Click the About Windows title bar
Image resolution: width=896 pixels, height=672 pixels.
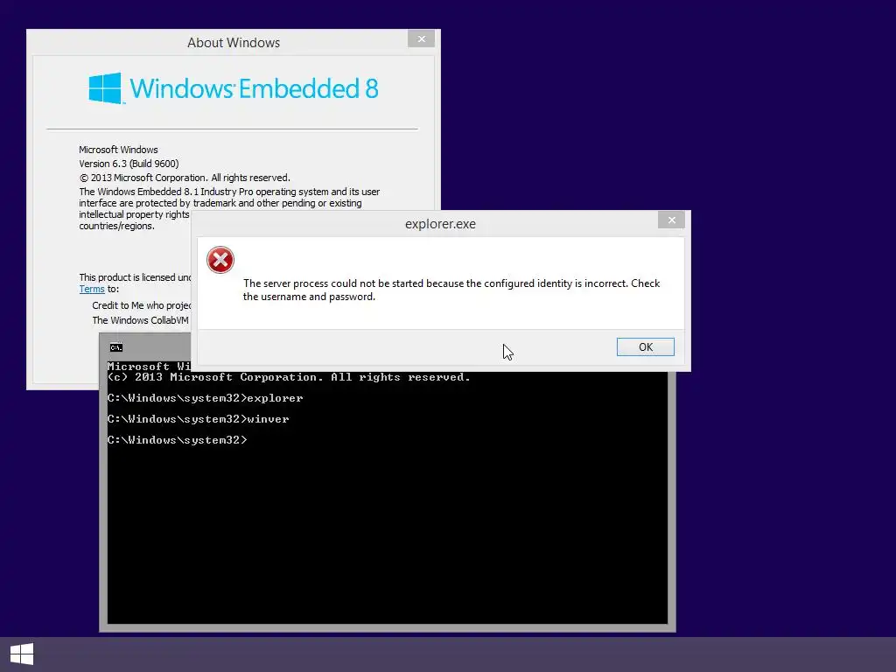[x=233, y=43]
